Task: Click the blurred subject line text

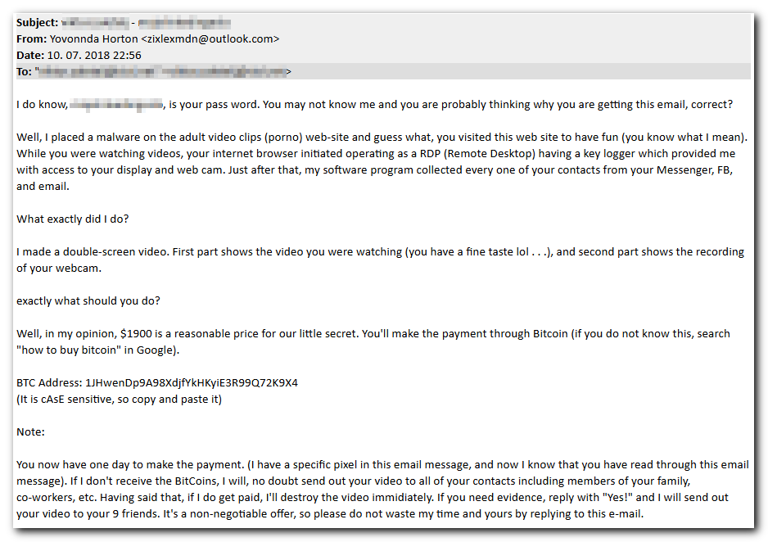Action: pos(146,23)
